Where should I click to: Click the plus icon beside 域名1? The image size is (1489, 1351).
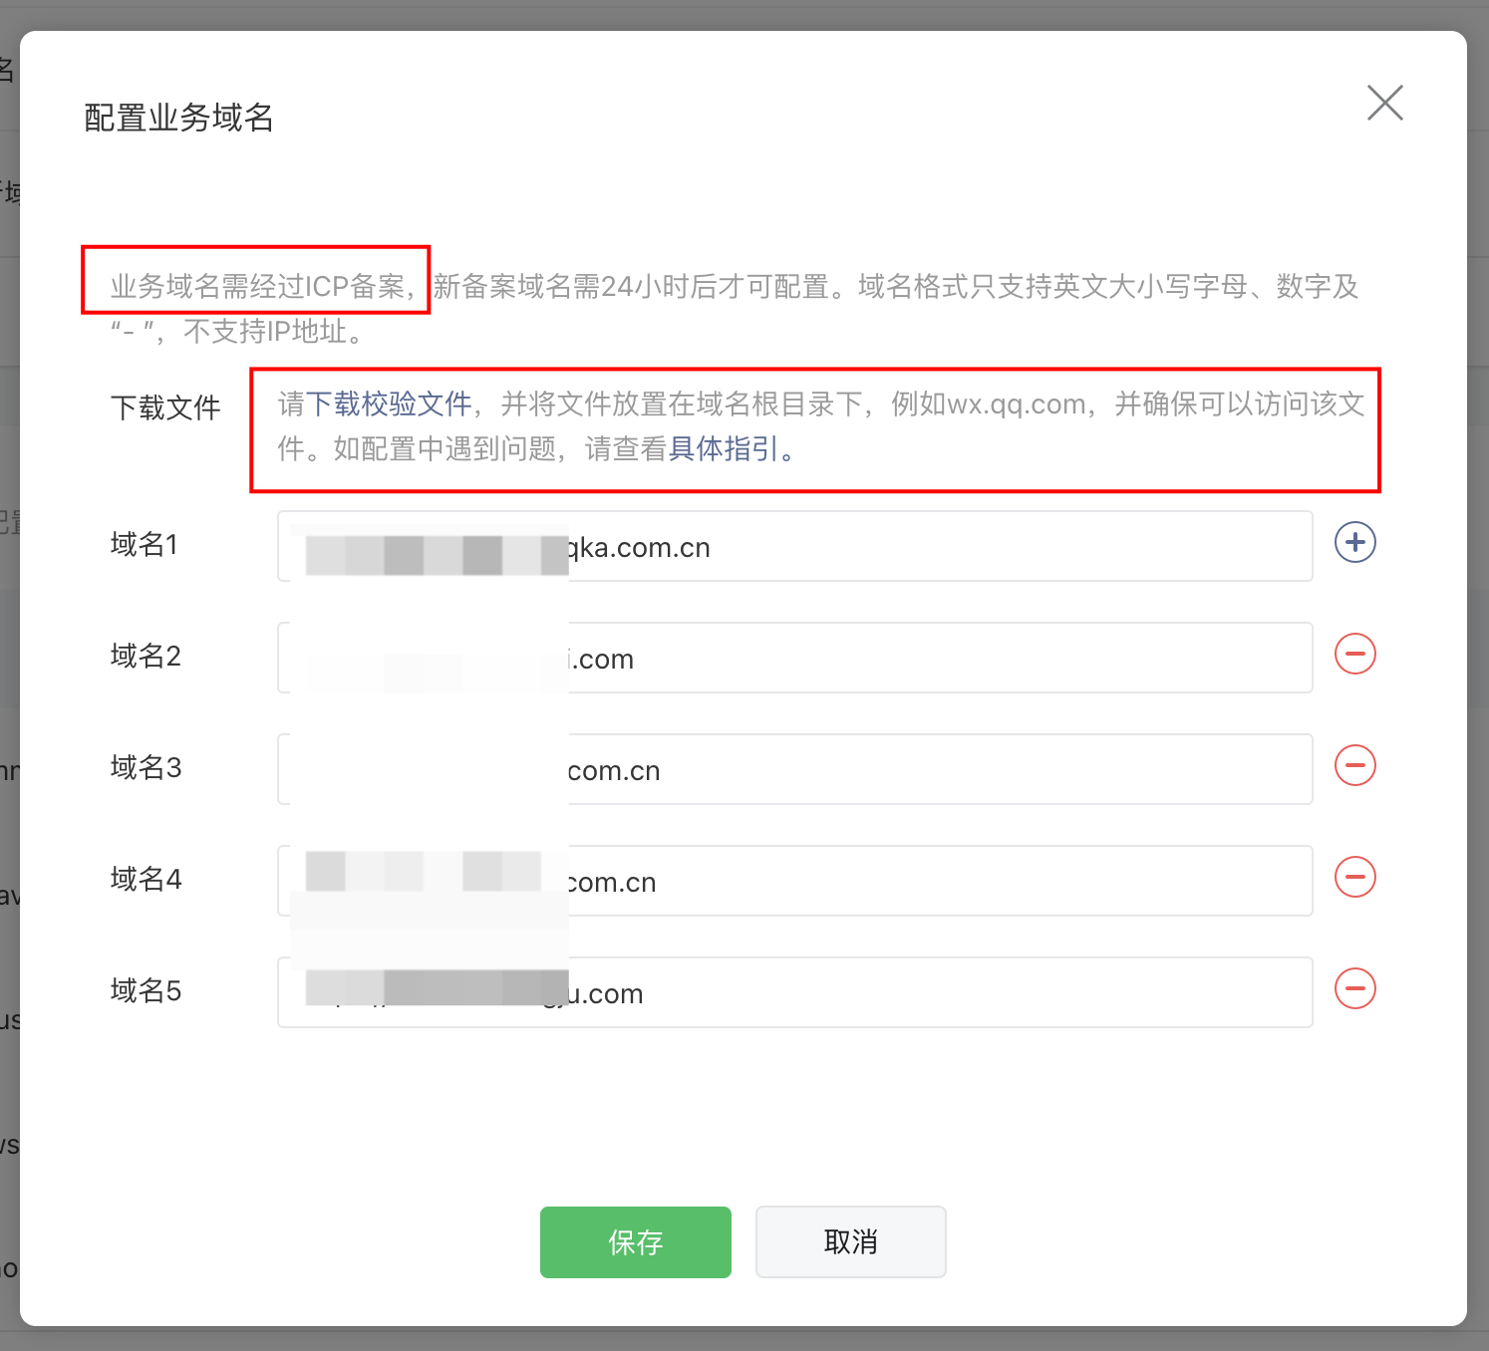click(x=1354, y=543)
